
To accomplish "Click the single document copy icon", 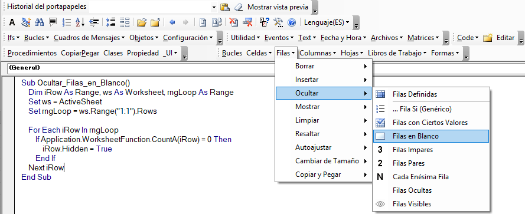I will click(x=203, y=22).
